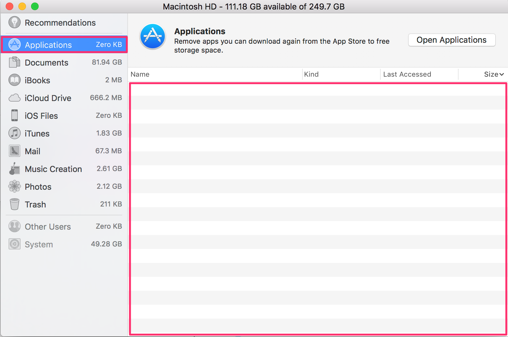The width and height of the screenshot is (508, 337).
Task: Close the storage management window
Action: [x=10, y=6]
